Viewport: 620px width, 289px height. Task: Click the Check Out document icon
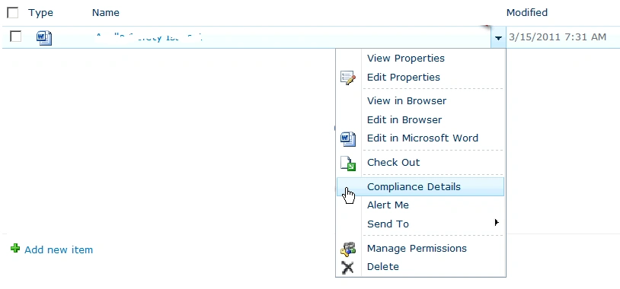(348, 163)
